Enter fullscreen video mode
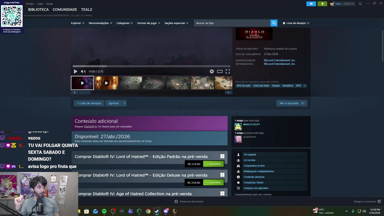Viewport: 384px width, 216px height. [228, 71]
